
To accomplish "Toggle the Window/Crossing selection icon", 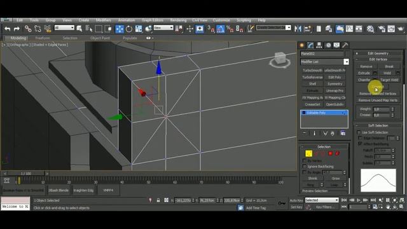I will (x=108, y=29).
